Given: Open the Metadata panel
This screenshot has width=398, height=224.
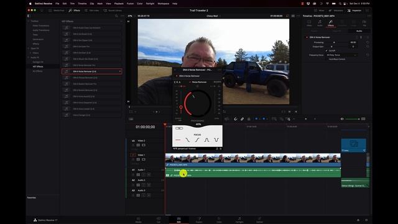Looking at the screenshot, I should coord(336,11).
